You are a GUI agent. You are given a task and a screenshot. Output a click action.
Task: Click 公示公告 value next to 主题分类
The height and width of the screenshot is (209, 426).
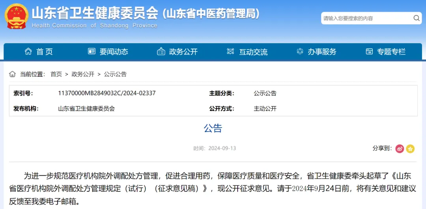265,93
